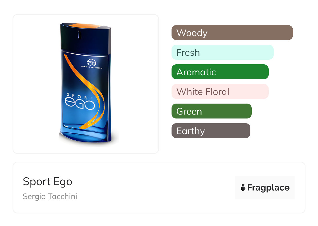Image resolution: width=318 pixels, height=226 pixels.
Task: Click the Fragplace logo icon
Action: click(243, 188)
